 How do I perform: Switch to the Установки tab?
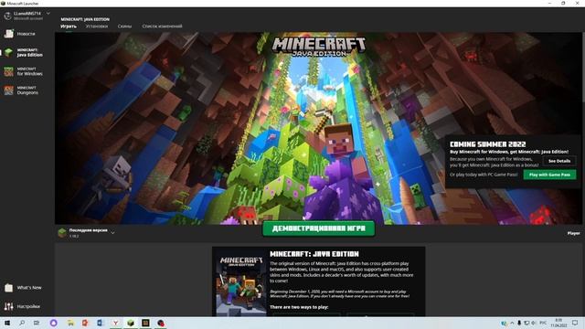point(97,27)
